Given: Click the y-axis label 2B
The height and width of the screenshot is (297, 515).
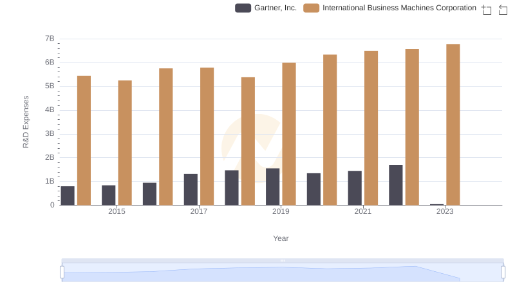Looking at the screenshot, I should 50,157.
